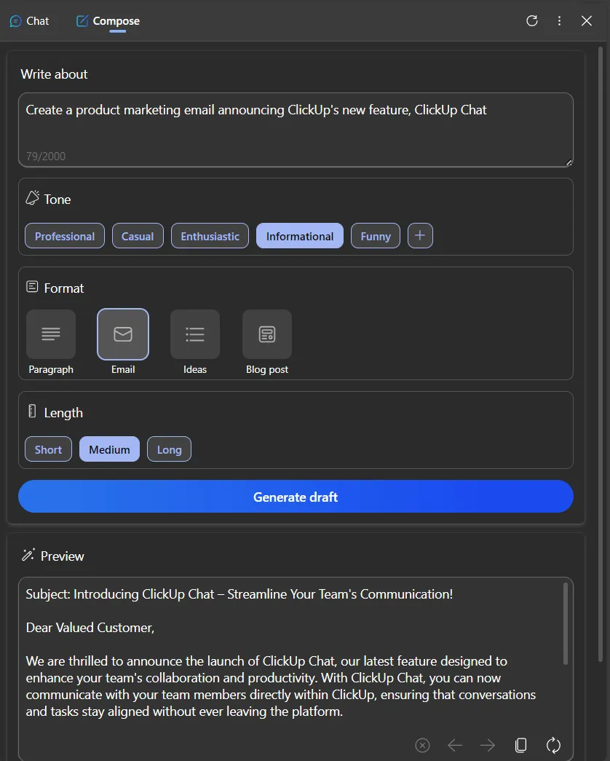Set length to Short

coord(49,449)
